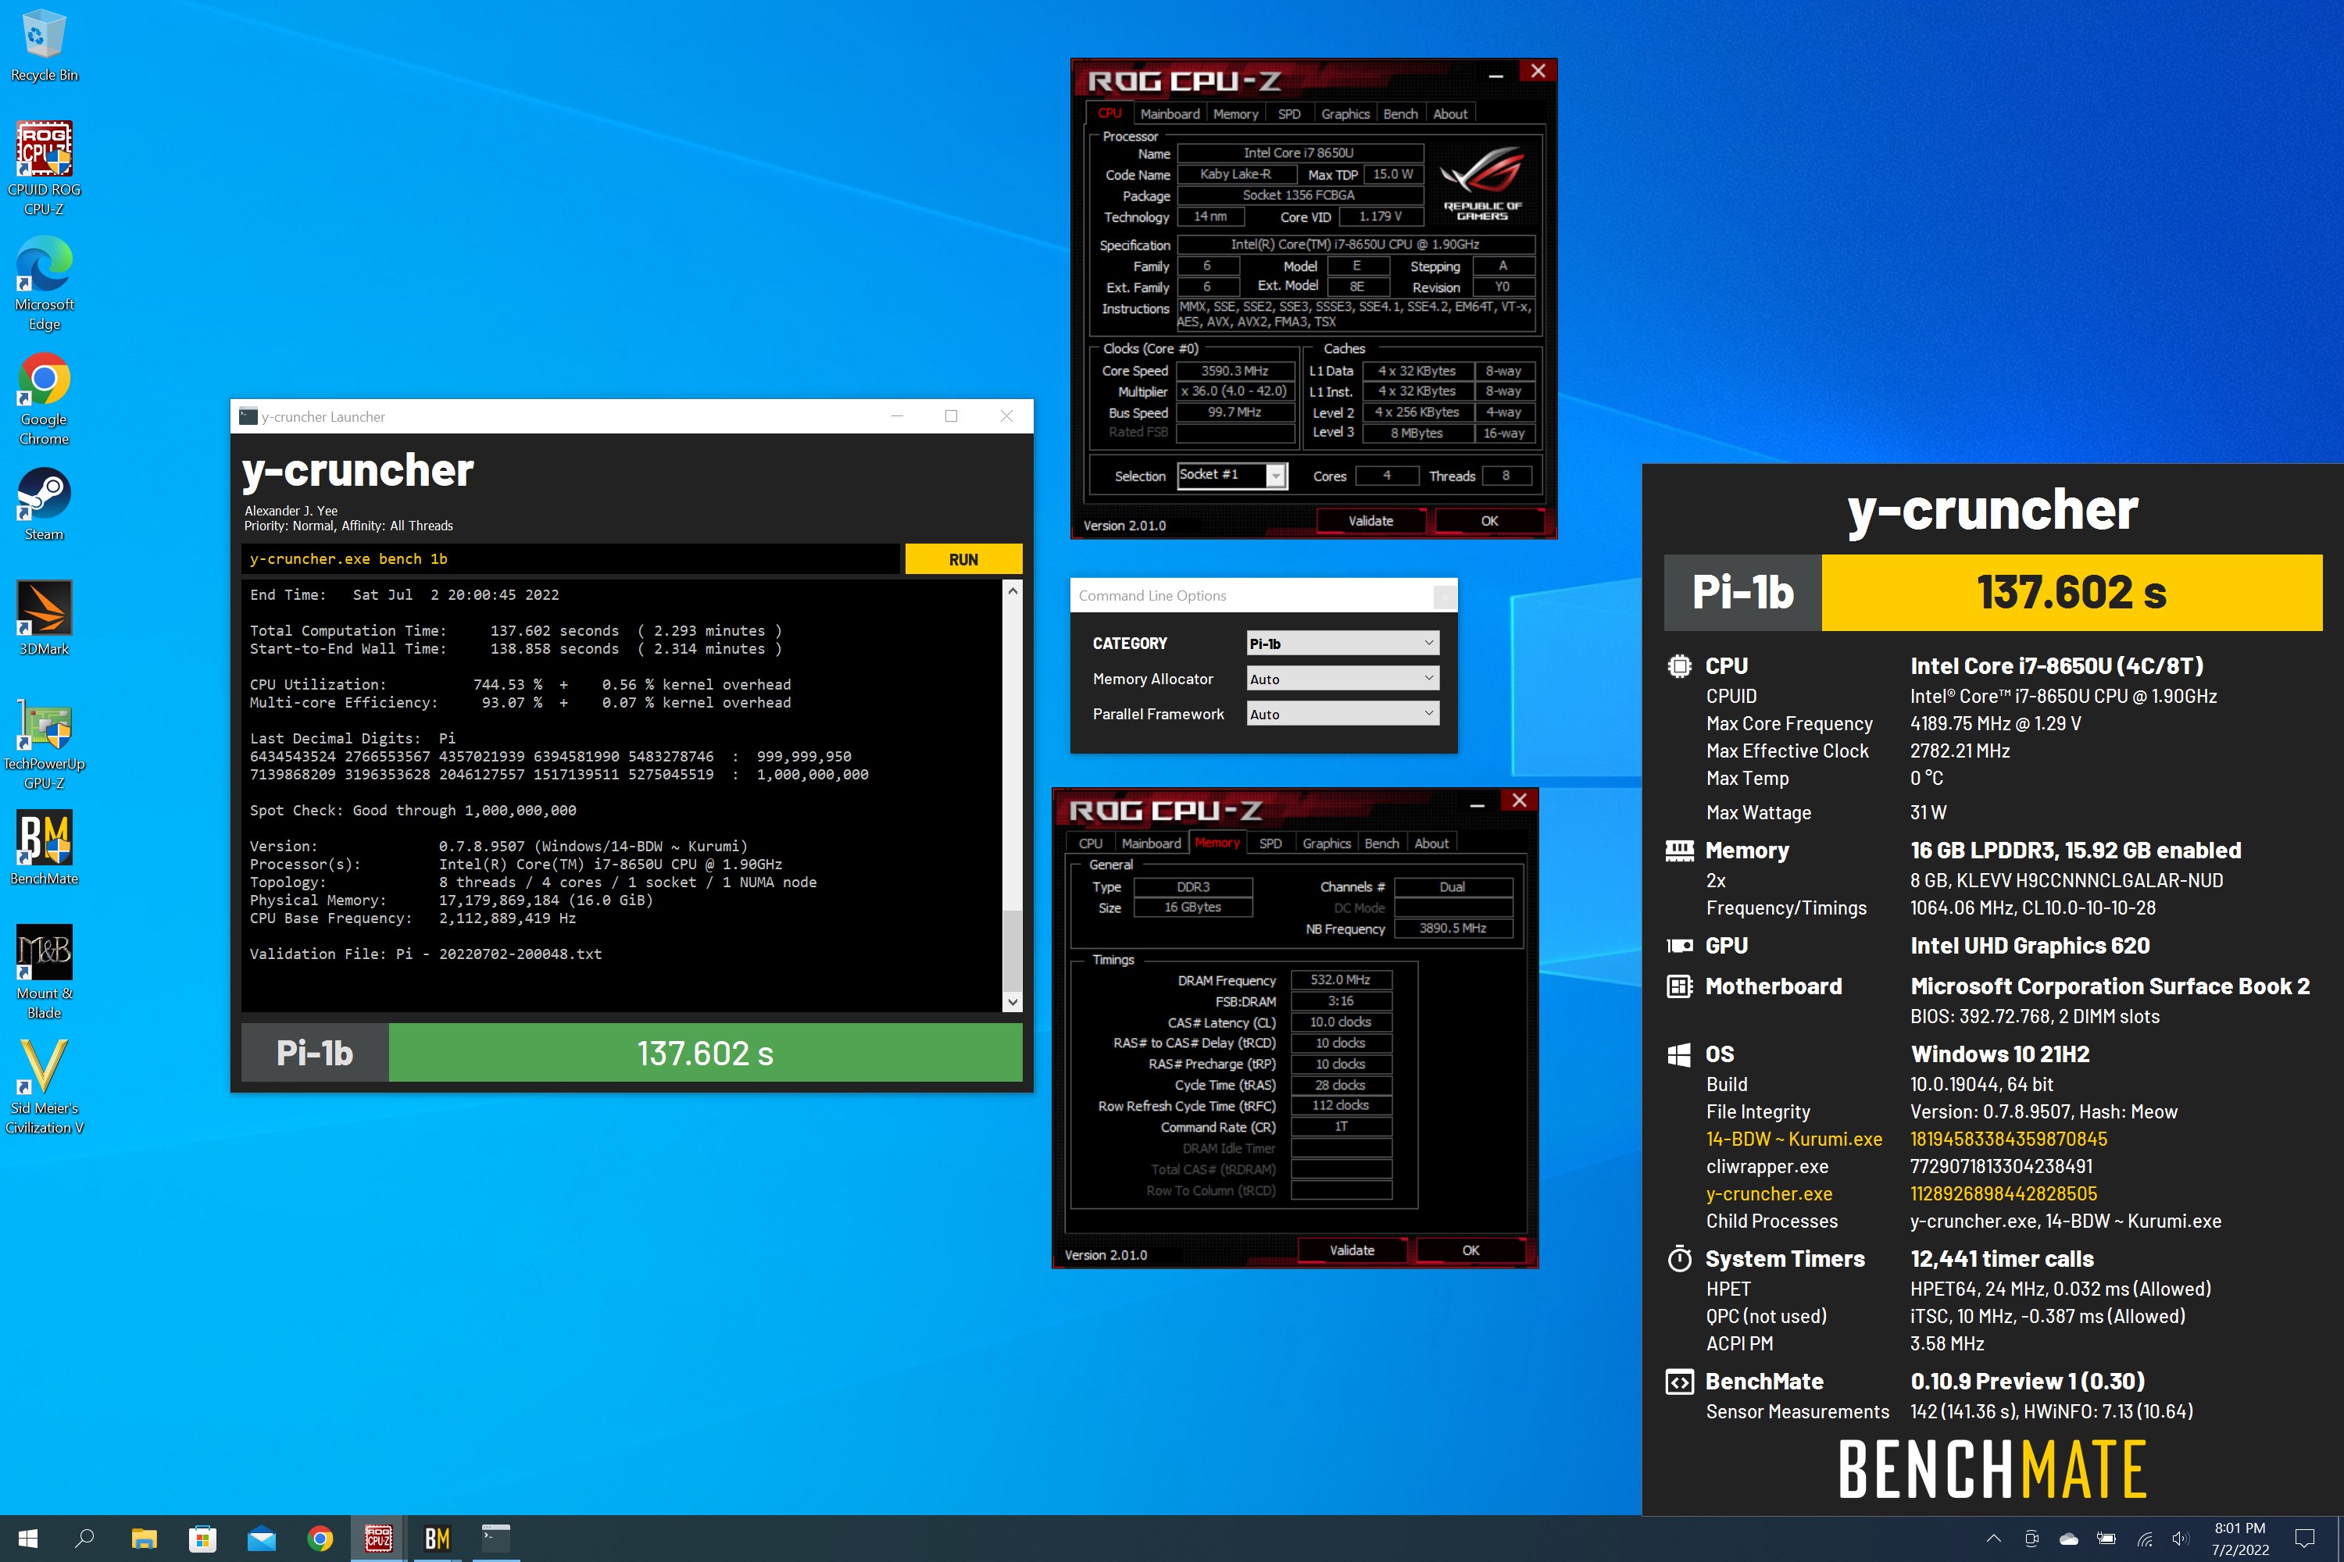Open taskbar Search icon

(x=84, y=1538)
